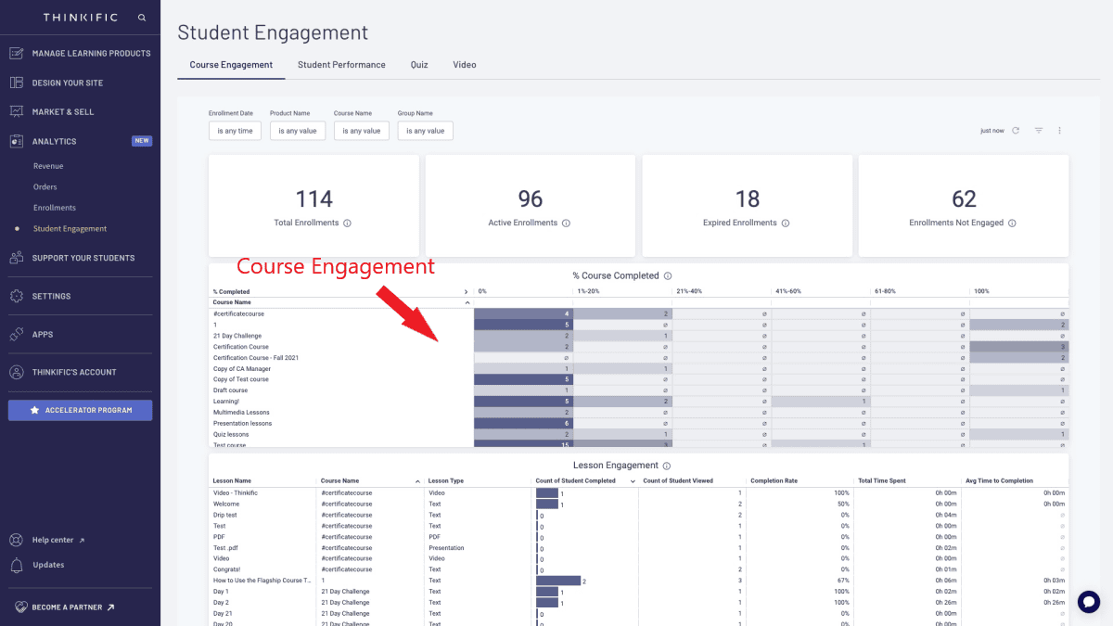
Task: Switch to the Quiz tab
Action: [x=419, y=65]
